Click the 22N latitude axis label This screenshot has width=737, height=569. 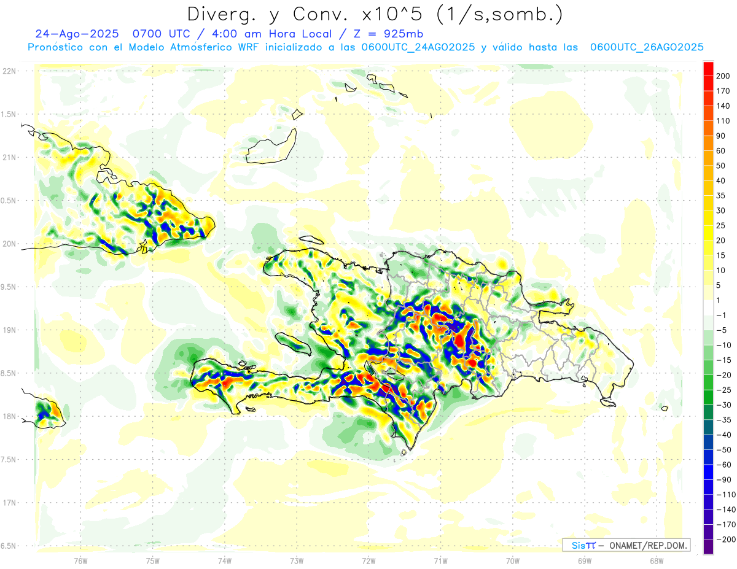tap(9, 71)
